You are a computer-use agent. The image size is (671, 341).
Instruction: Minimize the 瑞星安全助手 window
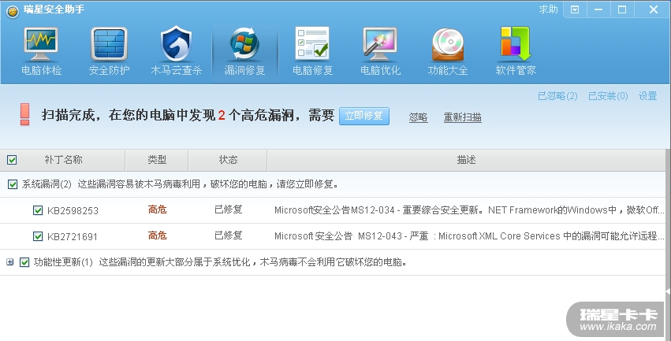pyautogui.click(x=598, y=9)
